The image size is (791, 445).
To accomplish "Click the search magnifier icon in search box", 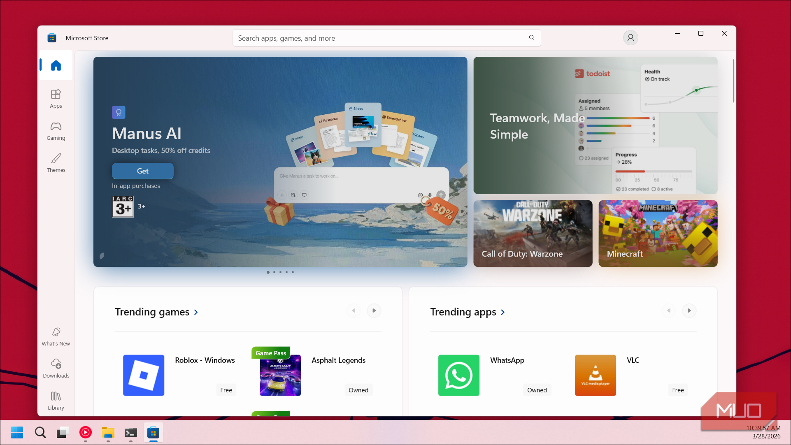I will (x=532, y=38).
